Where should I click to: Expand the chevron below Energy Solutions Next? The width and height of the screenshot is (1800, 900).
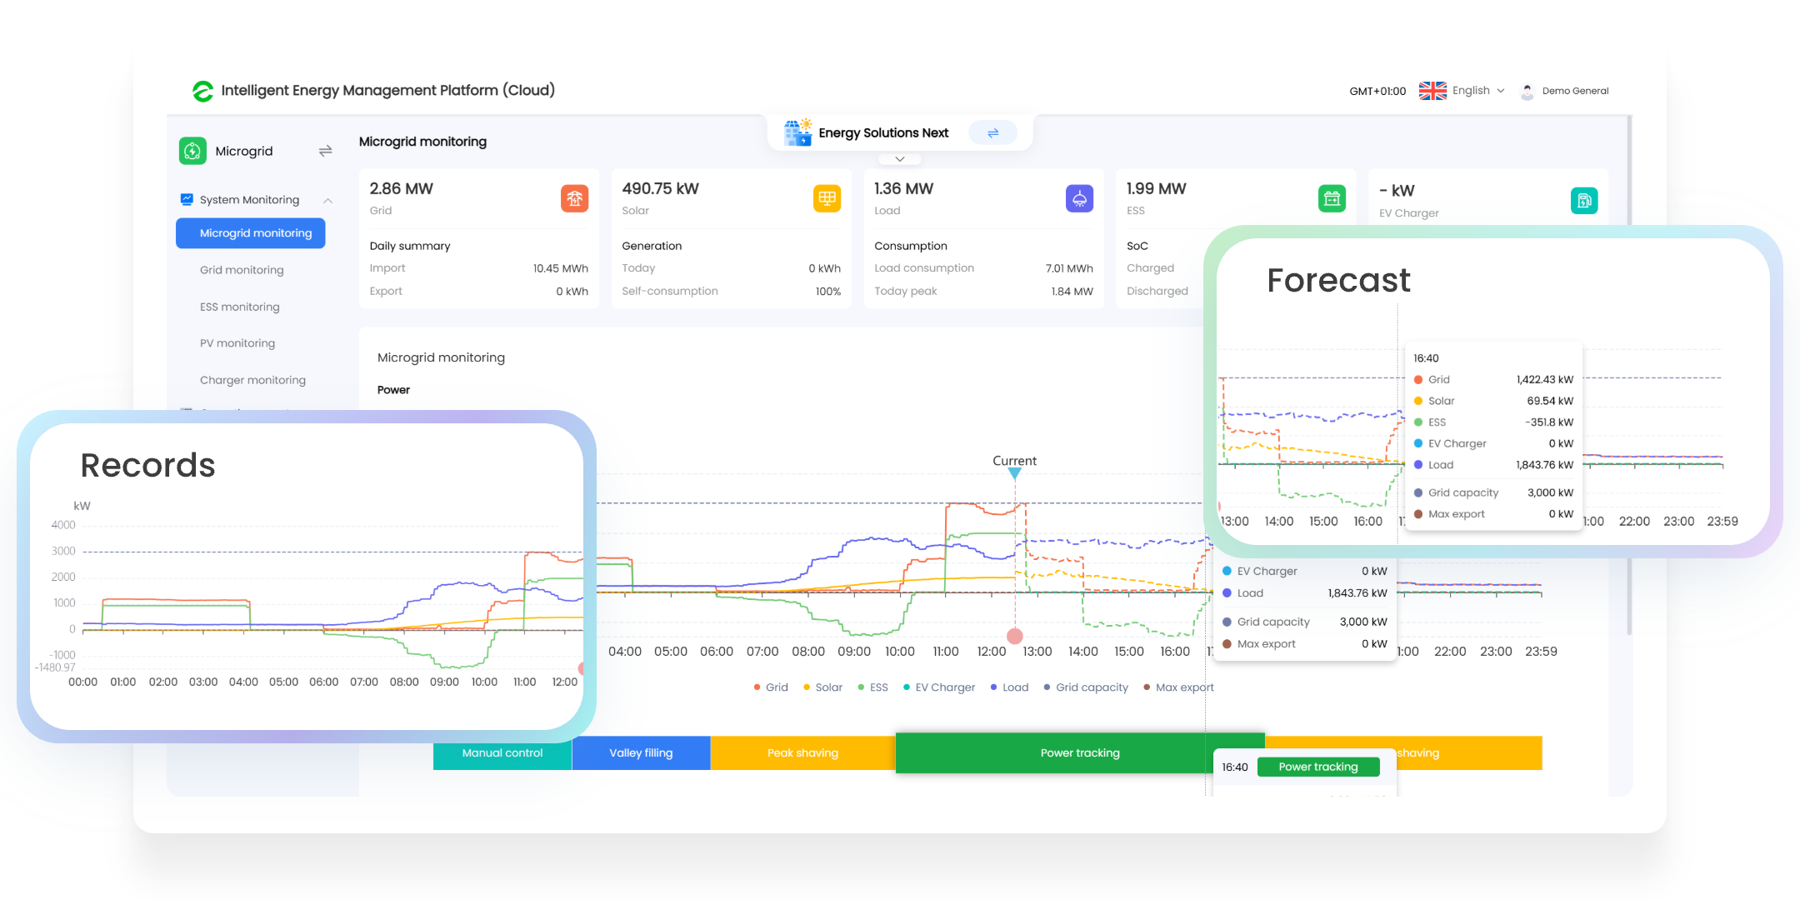tap(900, 158)
